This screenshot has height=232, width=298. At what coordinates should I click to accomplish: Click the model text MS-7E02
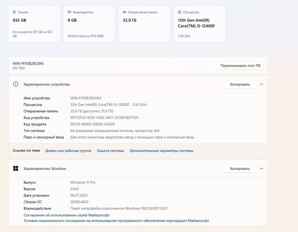(19, 68)
